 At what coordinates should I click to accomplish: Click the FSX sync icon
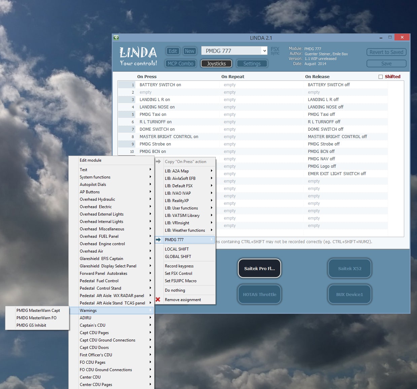pos(275,51)
